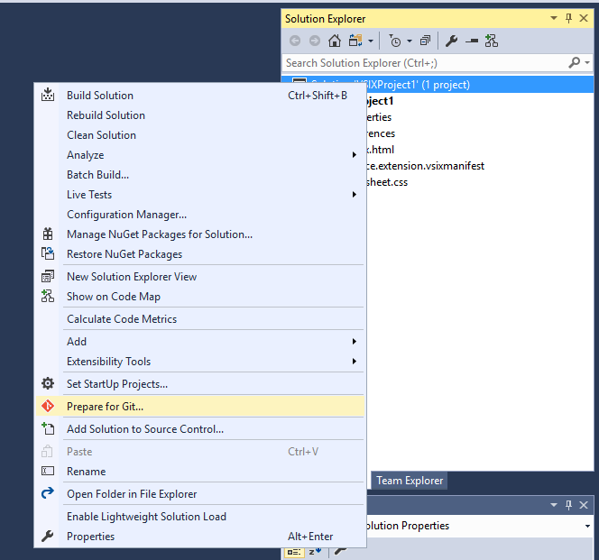
Task: Click the Open Folder arrow icon
Action: coord(48,493)
